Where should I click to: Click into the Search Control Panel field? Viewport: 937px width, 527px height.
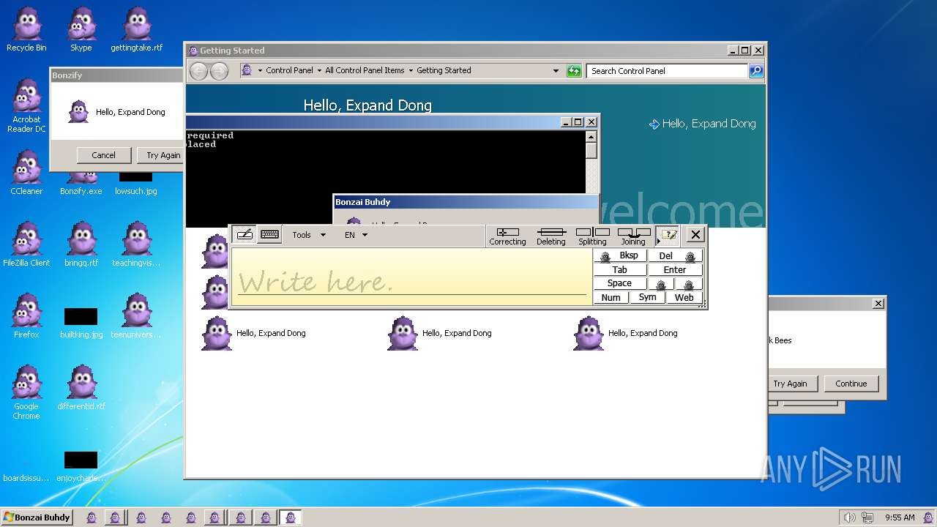666,71
